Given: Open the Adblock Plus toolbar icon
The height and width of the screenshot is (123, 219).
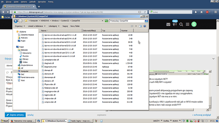Looking at the screenshot, I should (207, 12).
